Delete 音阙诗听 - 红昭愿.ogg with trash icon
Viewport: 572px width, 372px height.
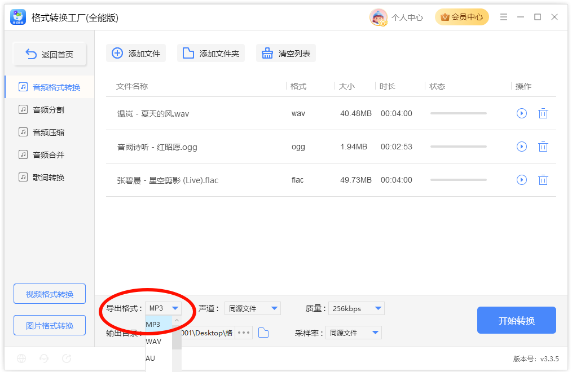click(543, 147)
